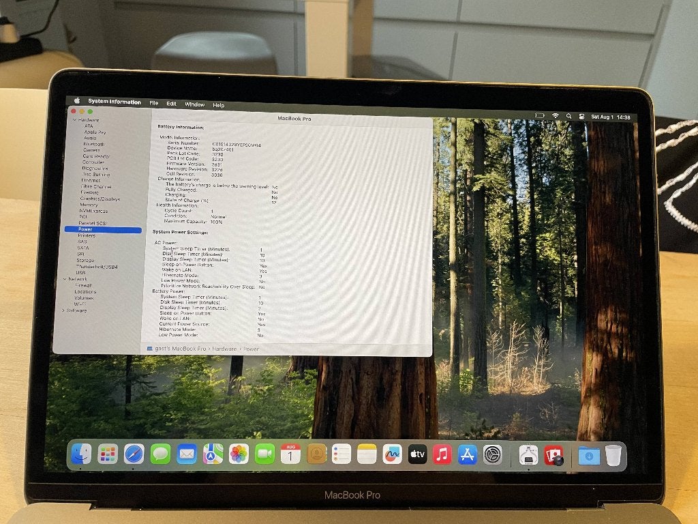Select Graphics/Displays in the sidebar
The image size is (698, 524).
pyautogui.click(x=100, y=199)
